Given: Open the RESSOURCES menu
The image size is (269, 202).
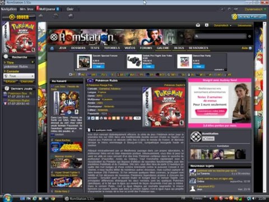Looking at the screenshot, I should click(x=198, y=48).
